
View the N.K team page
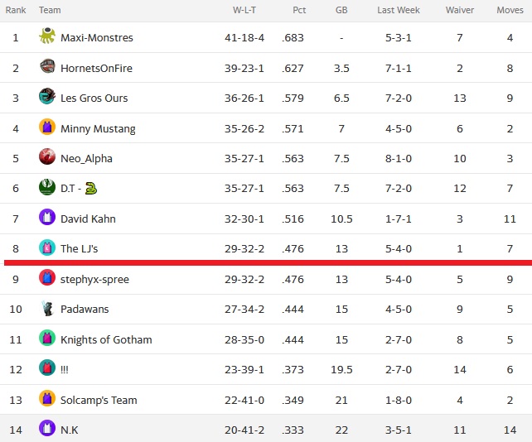point(70,430)
